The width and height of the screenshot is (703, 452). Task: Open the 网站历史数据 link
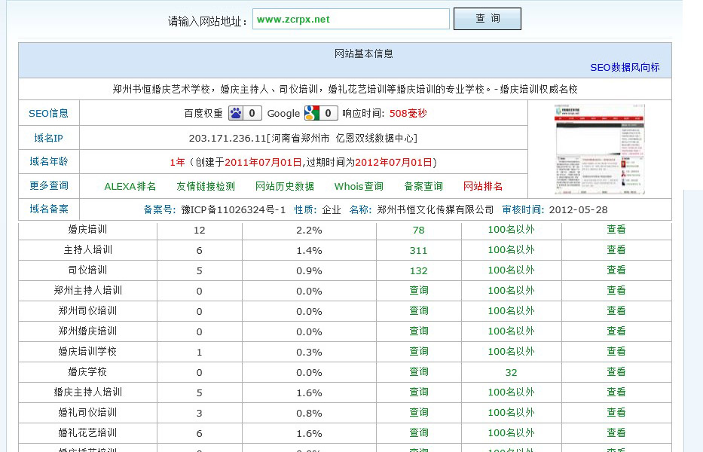284,186
